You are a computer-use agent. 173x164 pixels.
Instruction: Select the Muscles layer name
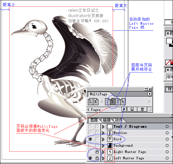[120, 133]
